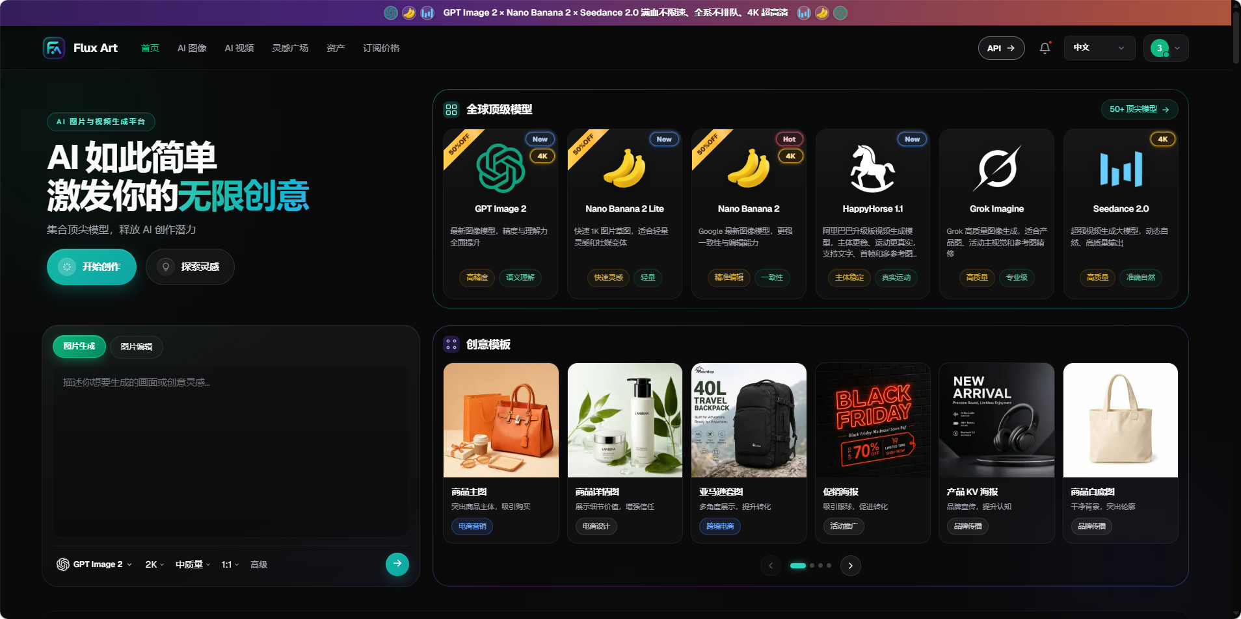Open the 资产 nav item
Screen dimensions: 1241x619
(336, 48)
